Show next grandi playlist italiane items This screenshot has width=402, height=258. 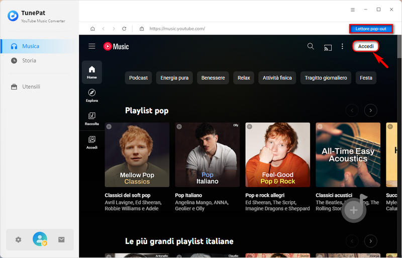tap(370, 241)
